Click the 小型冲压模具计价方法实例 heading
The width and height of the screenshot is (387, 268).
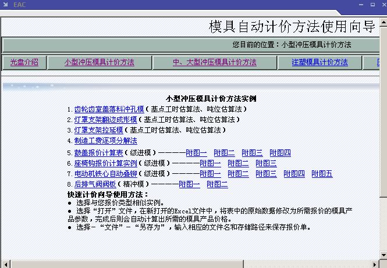pos(211,99)
